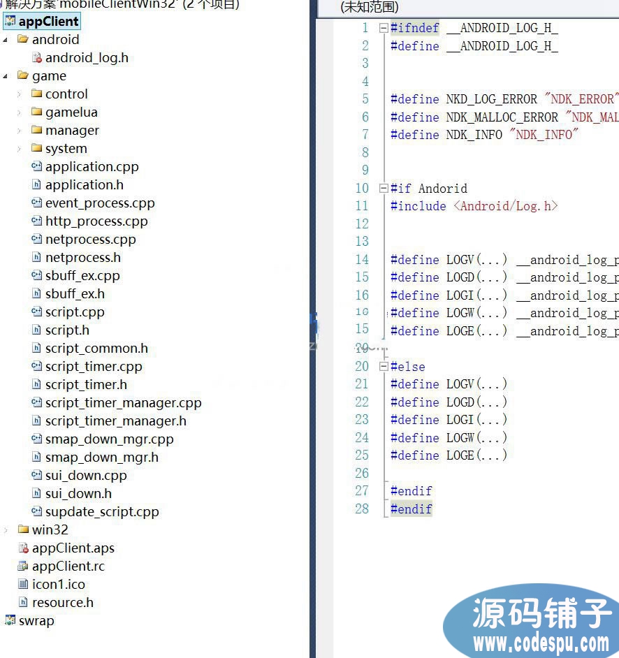This screenshot has height=658, width=619.
Task: Click the application.cpp file icon
Action: 36,167
